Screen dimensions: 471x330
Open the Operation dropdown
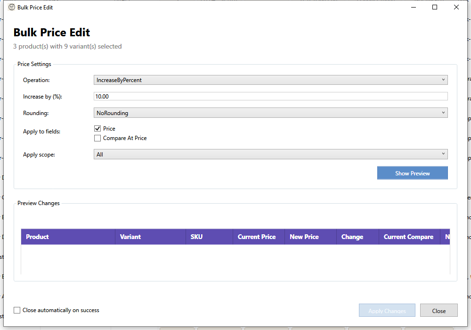(x=270, y=80)
